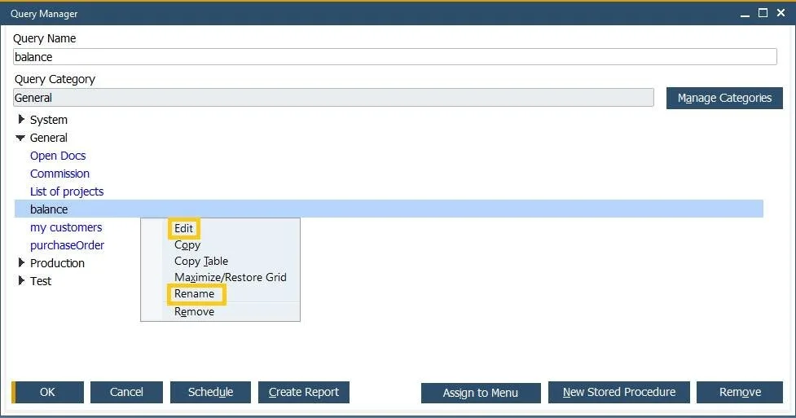Expand the Production category arrow
The height and width of the screenshot is (418, 796).
pyautogui.click(x=21, y=262)
